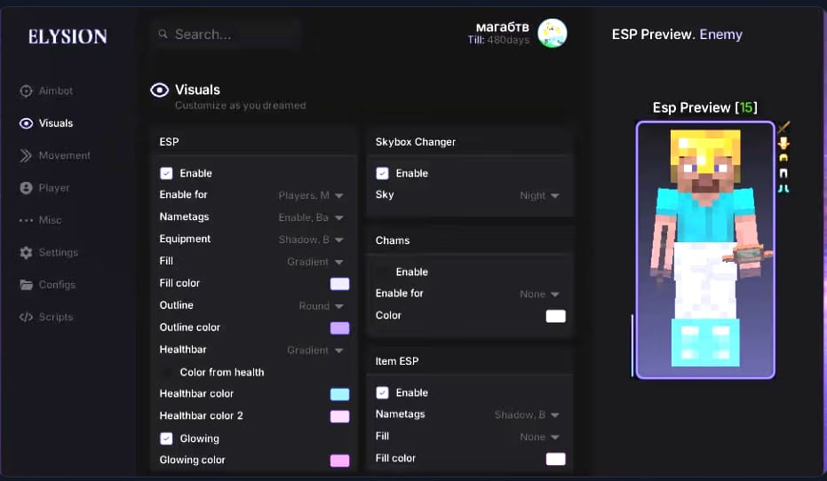This screenshot has height=481, width=827.
Task: Click the Configs folder icon
Action: coord(26,285)
